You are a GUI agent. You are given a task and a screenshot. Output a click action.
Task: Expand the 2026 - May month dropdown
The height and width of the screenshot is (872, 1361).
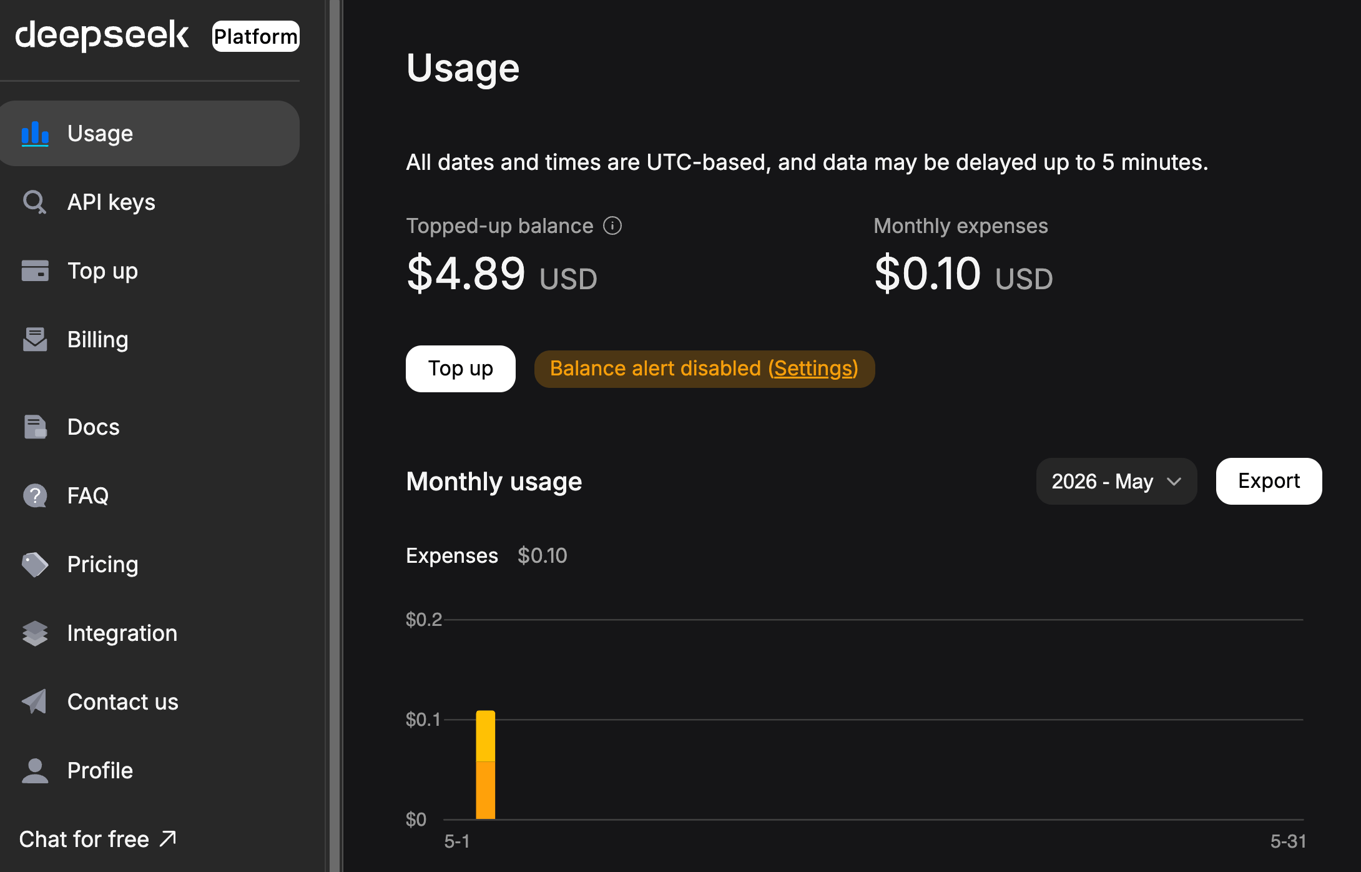click(x=1116, y=482)
